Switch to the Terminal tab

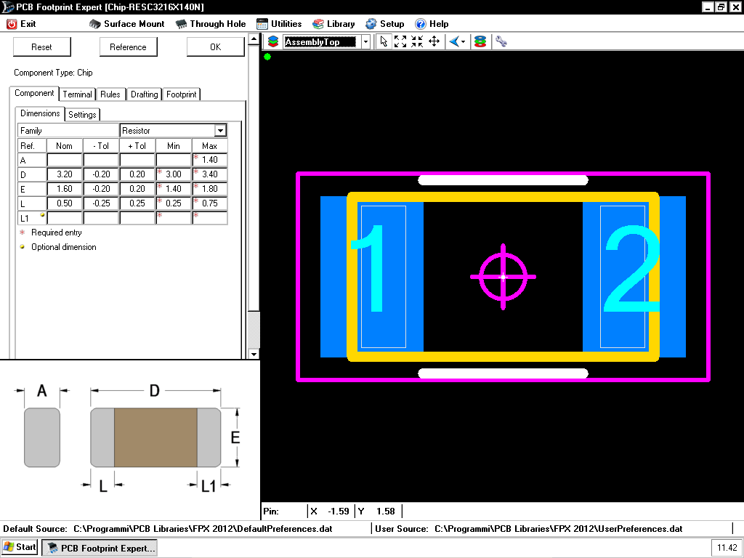tap(77, 94)
